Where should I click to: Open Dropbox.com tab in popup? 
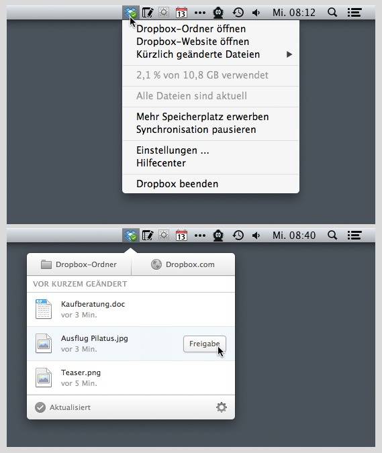coord(183,264)
